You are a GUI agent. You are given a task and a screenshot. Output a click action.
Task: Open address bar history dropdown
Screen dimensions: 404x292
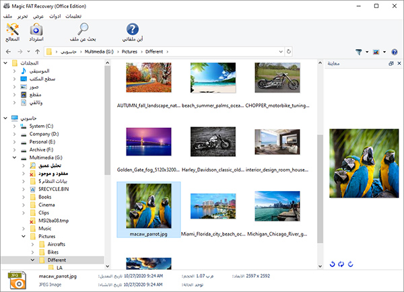pos(281,52)
